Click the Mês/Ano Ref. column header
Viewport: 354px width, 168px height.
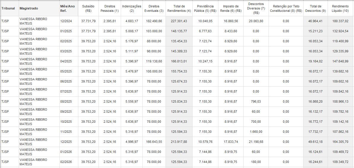click(x=69, y=9)
